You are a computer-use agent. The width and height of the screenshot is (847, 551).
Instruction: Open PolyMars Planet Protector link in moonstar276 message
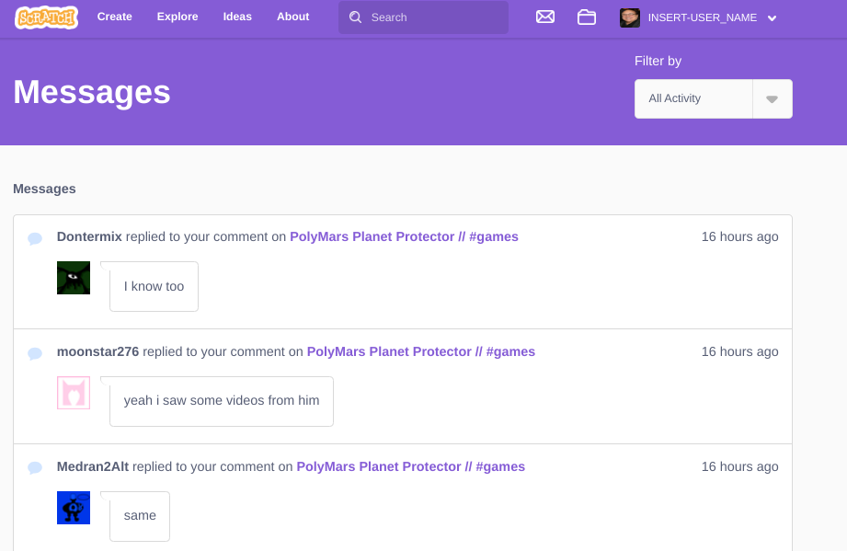coord(420,351)
